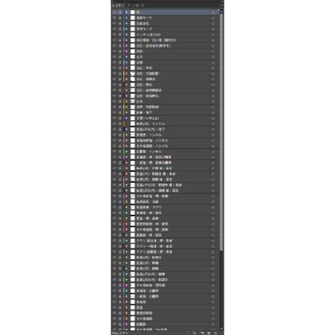
Task: Switch to the レイヤー tab
Action: tap(118, 5)
